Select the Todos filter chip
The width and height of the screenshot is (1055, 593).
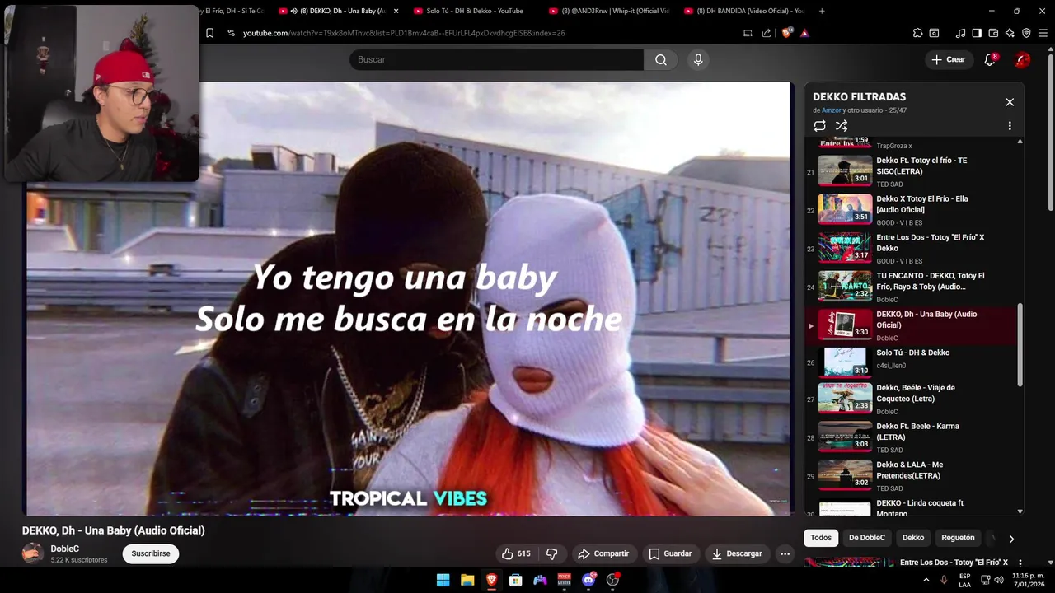pyautogui.click(x=821, y=538)
